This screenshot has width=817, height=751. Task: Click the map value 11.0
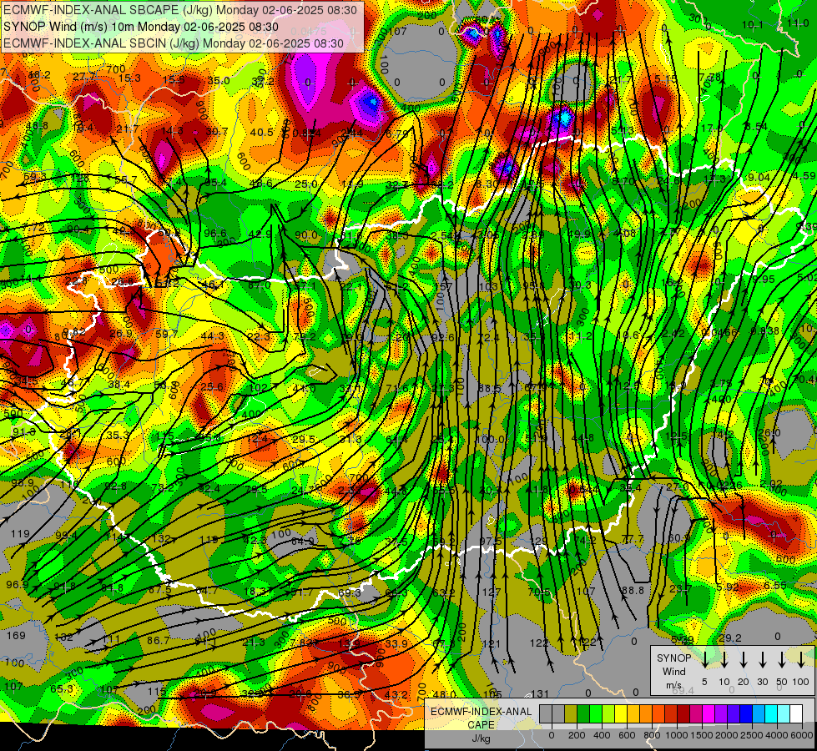tap(798, 23)
